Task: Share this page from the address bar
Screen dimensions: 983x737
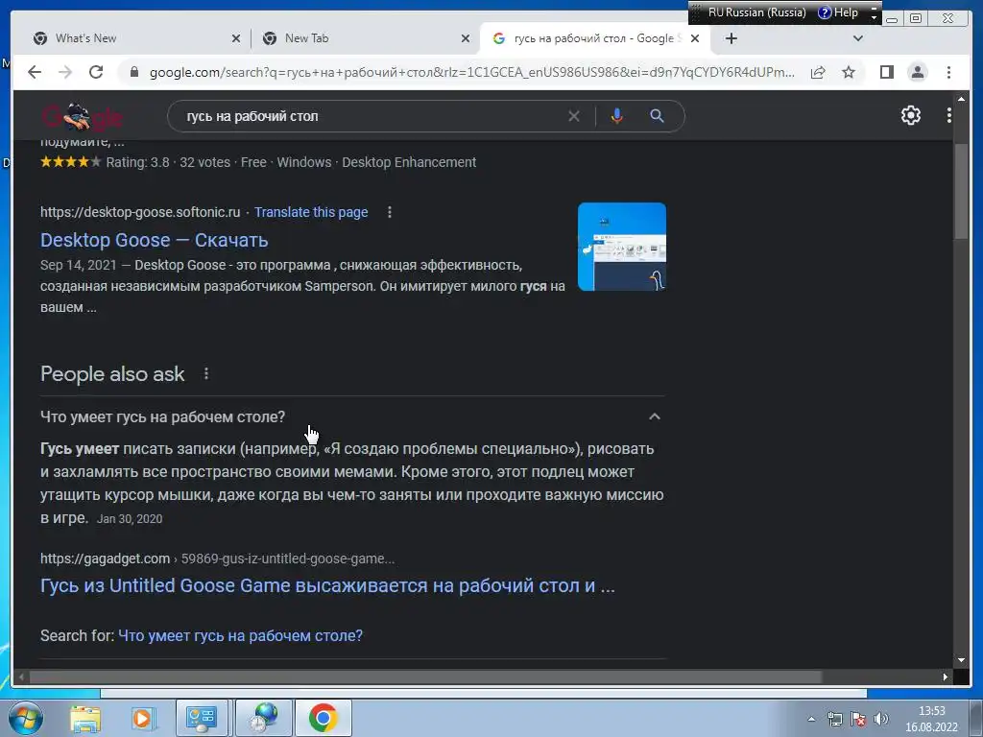Action: tap(818, 73)
